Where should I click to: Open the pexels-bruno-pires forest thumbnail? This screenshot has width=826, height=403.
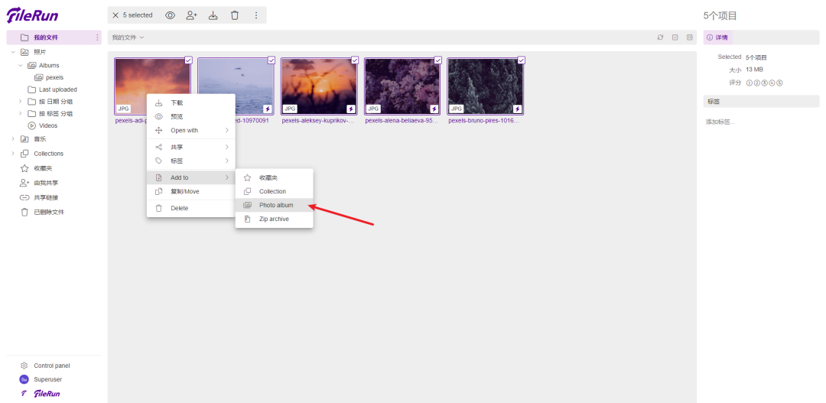tap(486, 86)
